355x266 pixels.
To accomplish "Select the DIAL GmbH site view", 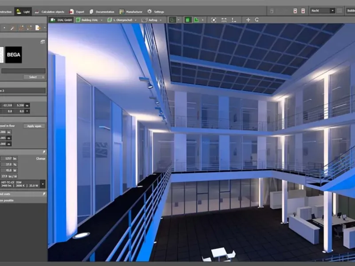I will (61, 20).
